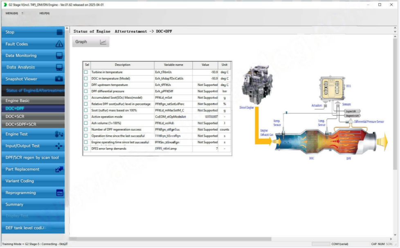Click the Data Monitoring monitor icon
The width and height of the screenshot is (400, 248).
coord(59,56)
